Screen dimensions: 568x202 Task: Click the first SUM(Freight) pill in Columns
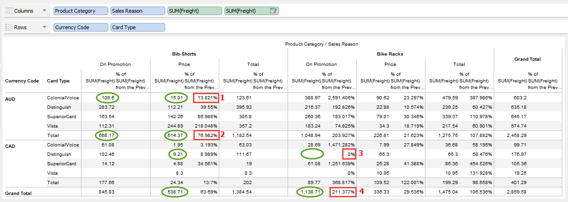(x=194, y=11)
